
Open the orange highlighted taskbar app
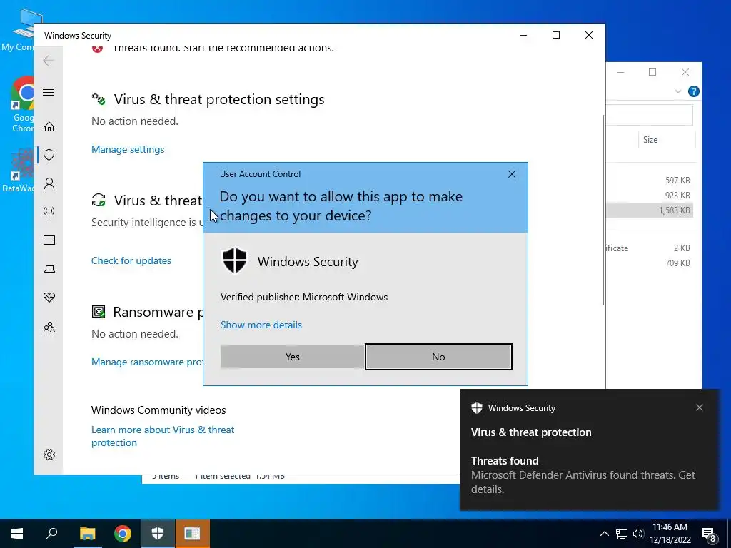193,534
